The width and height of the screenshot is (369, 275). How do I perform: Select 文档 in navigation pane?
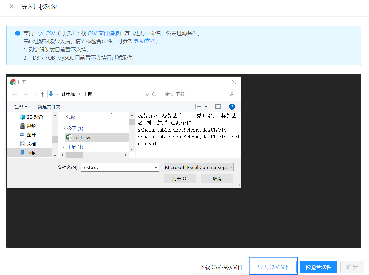click(31, 144)
